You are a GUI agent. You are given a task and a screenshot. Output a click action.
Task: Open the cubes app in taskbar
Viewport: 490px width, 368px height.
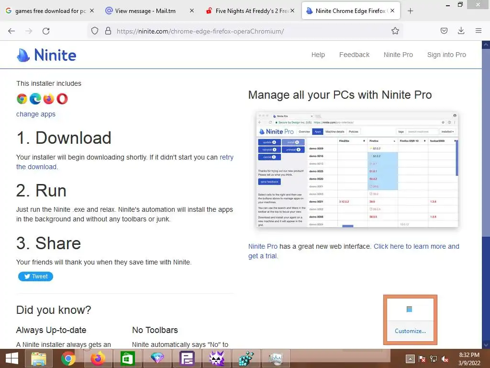tap(246, 358)
